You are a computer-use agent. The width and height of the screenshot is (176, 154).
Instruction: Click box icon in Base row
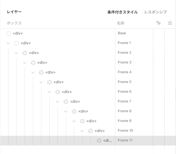point(9,33)
